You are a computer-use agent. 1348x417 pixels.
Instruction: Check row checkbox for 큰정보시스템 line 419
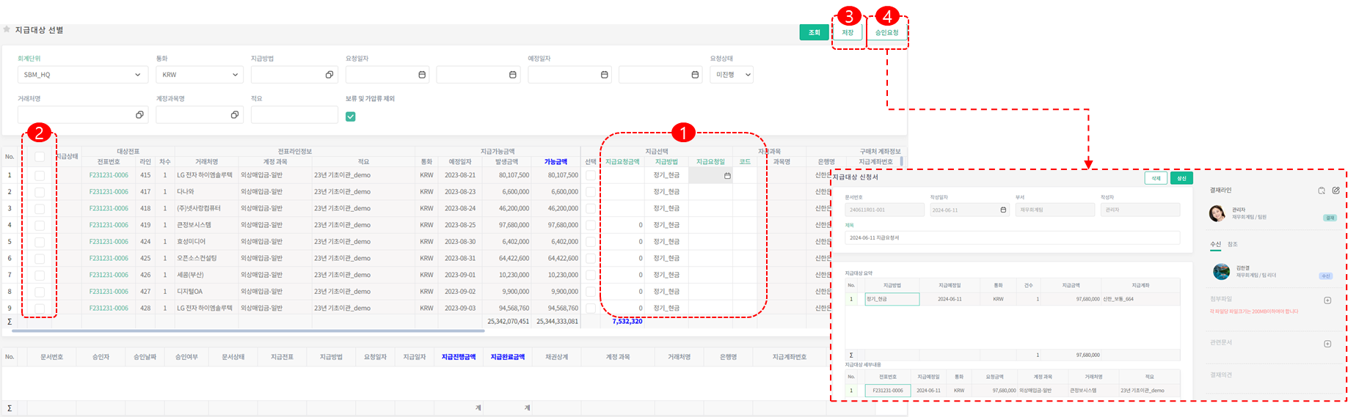pos(40,225)
